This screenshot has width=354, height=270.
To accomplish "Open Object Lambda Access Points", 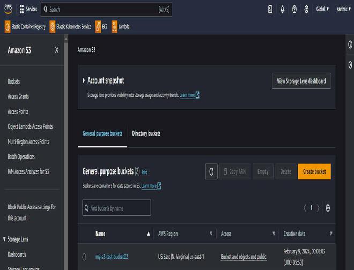I will (30, 126).
